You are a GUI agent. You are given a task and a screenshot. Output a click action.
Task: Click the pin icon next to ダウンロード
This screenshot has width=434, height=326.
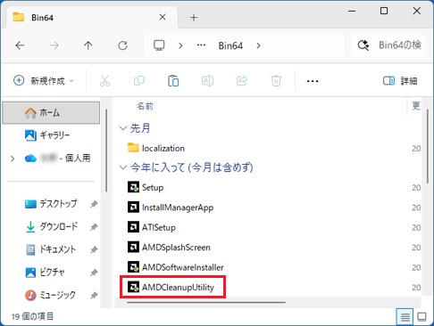click(x=94, y=227)
